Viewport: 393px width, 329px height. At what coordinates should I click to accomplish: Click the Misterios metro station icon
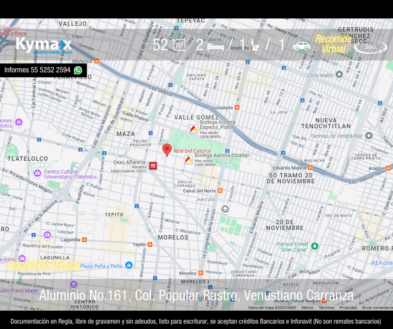pyautogui.click(x=96, y=61)
